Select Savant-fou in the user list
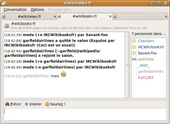Image resolution: width=170 pixels, height=124 pixels. click(147, 53)
